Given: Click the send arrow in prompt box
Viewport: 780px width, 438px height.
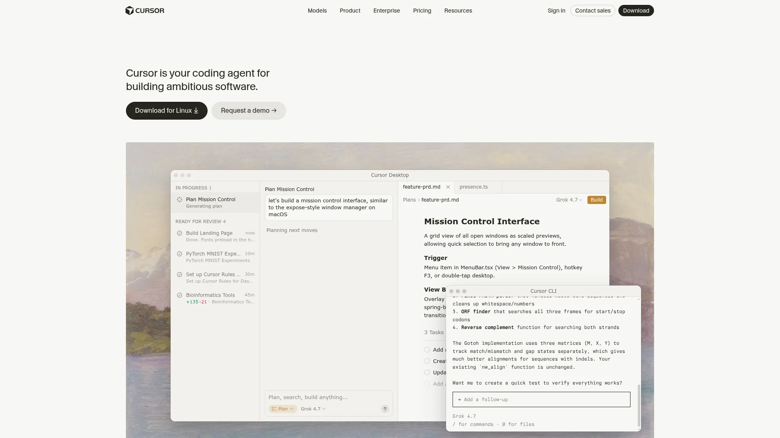Looking at the screenshot, I should click(x=385, y=409).
